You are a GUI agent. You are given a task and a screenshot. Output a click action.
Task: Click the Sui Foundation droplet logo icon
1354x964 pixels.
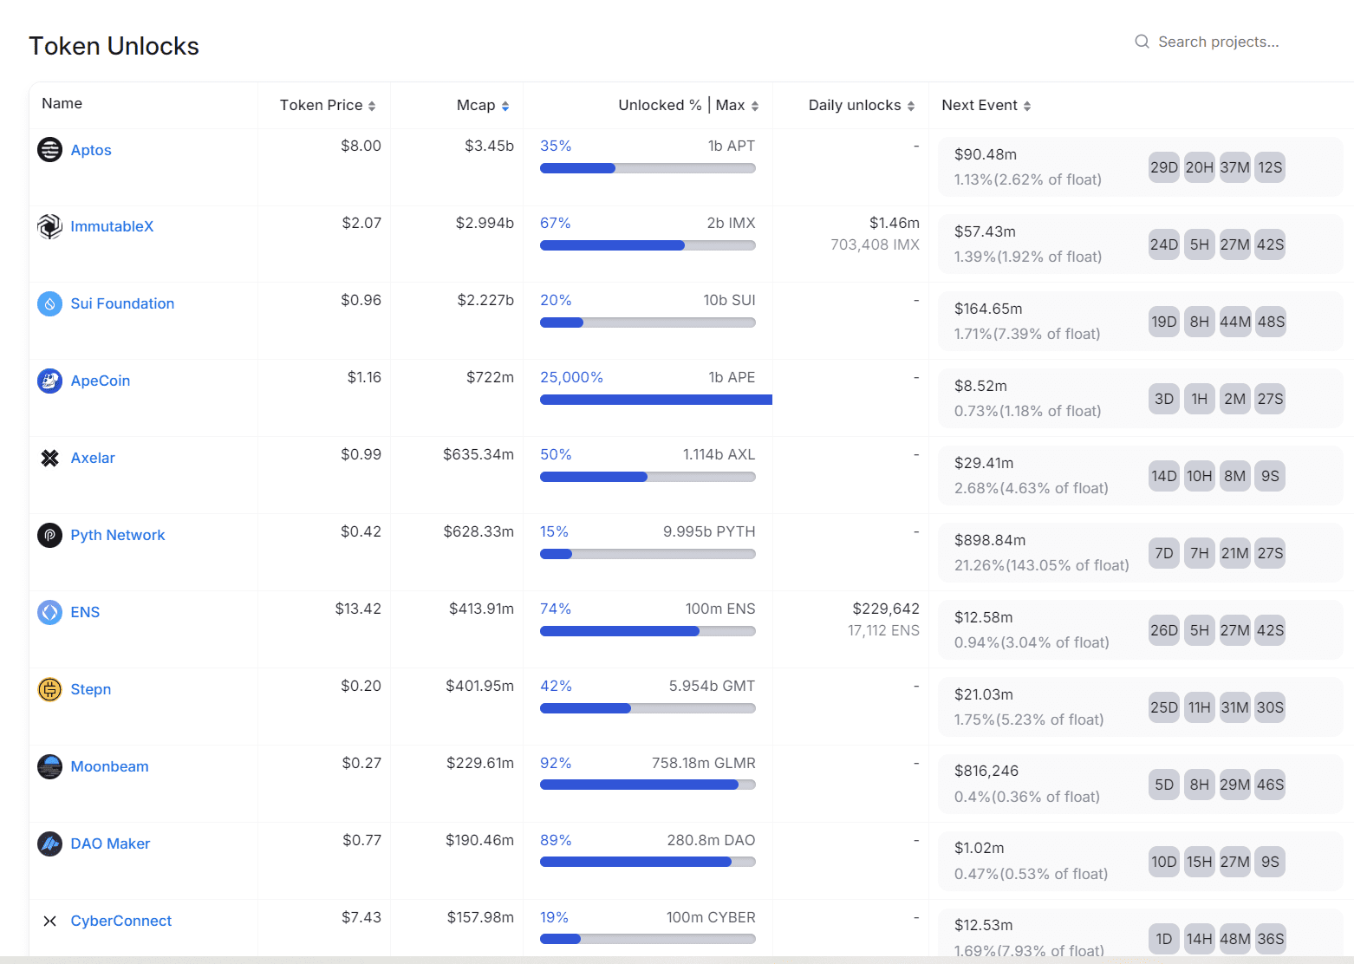(x=49, y=303)
